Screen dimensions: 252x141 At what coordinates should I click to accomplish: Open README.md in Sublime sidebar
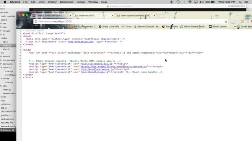(7, 123)
